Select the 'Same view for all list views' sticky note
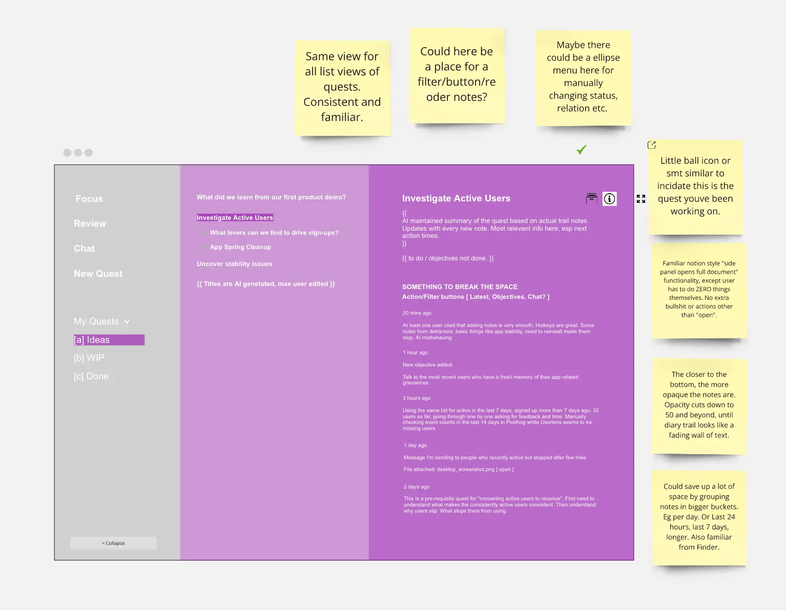 (x=342, y=87)
